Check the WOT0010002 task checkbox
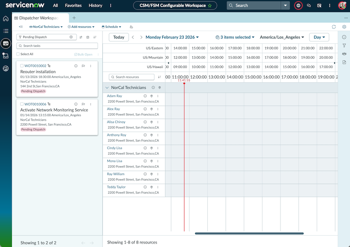 (21, 66)
